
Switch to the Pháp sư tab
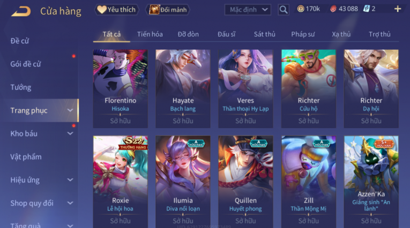pos(303,34)
